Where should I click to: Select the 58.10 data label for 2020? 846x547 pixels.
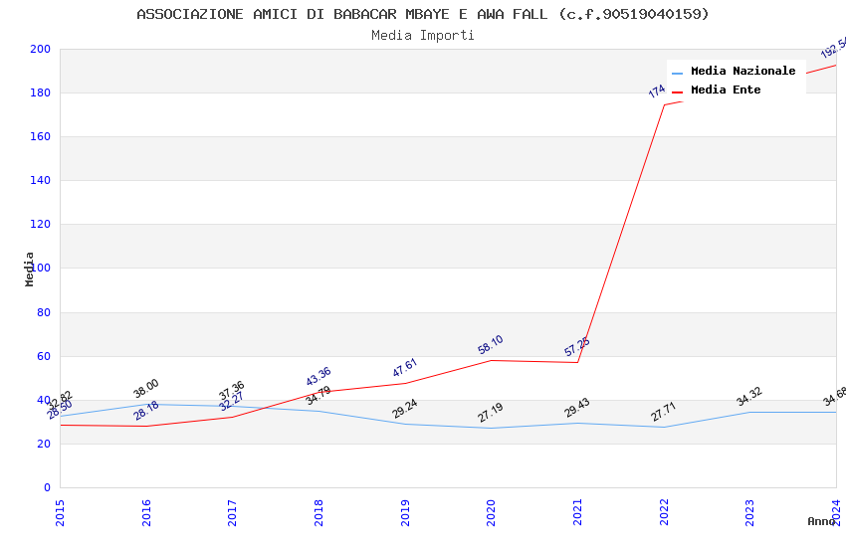click(x=491, y=344)
